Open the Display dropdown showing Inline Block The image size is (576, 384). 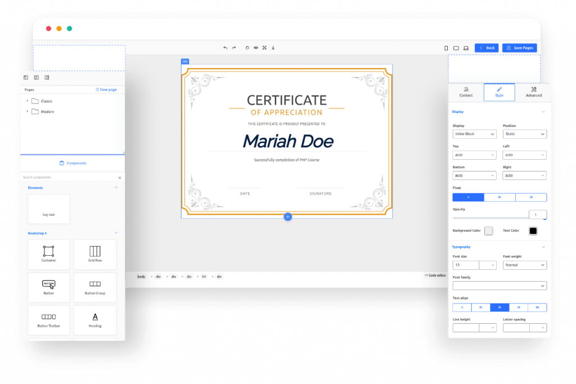474,134
